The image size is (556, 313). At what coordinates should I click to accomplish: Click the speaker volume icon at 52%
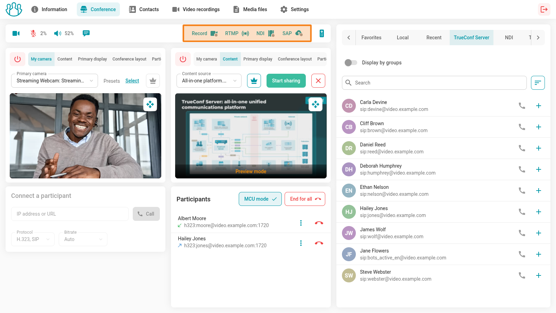point(58,33)
